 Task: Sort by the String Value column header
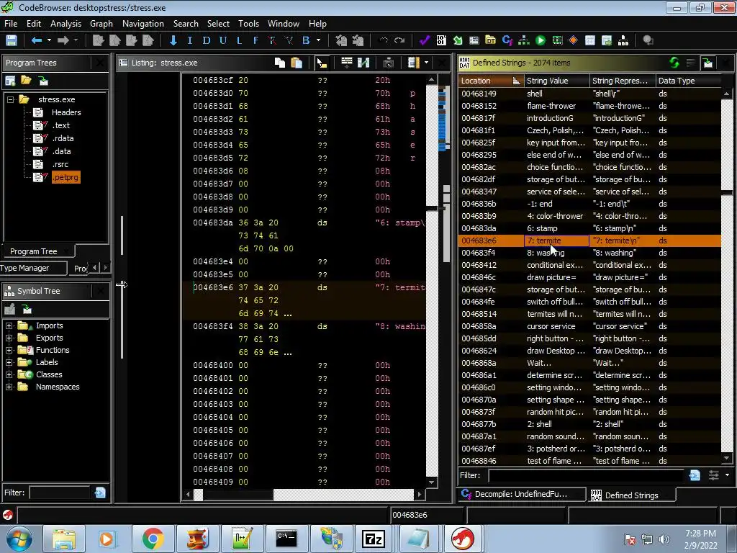556,81
